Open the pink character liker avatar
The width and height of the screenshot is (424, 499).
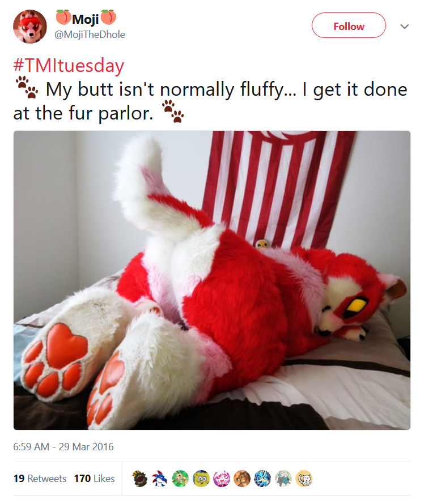tap(222, 479)
